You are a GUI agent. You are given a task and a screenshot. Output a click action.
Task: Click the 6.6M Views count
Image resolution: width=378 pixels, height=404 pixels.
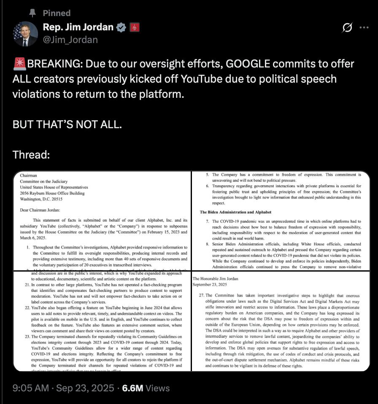point(146,388)
